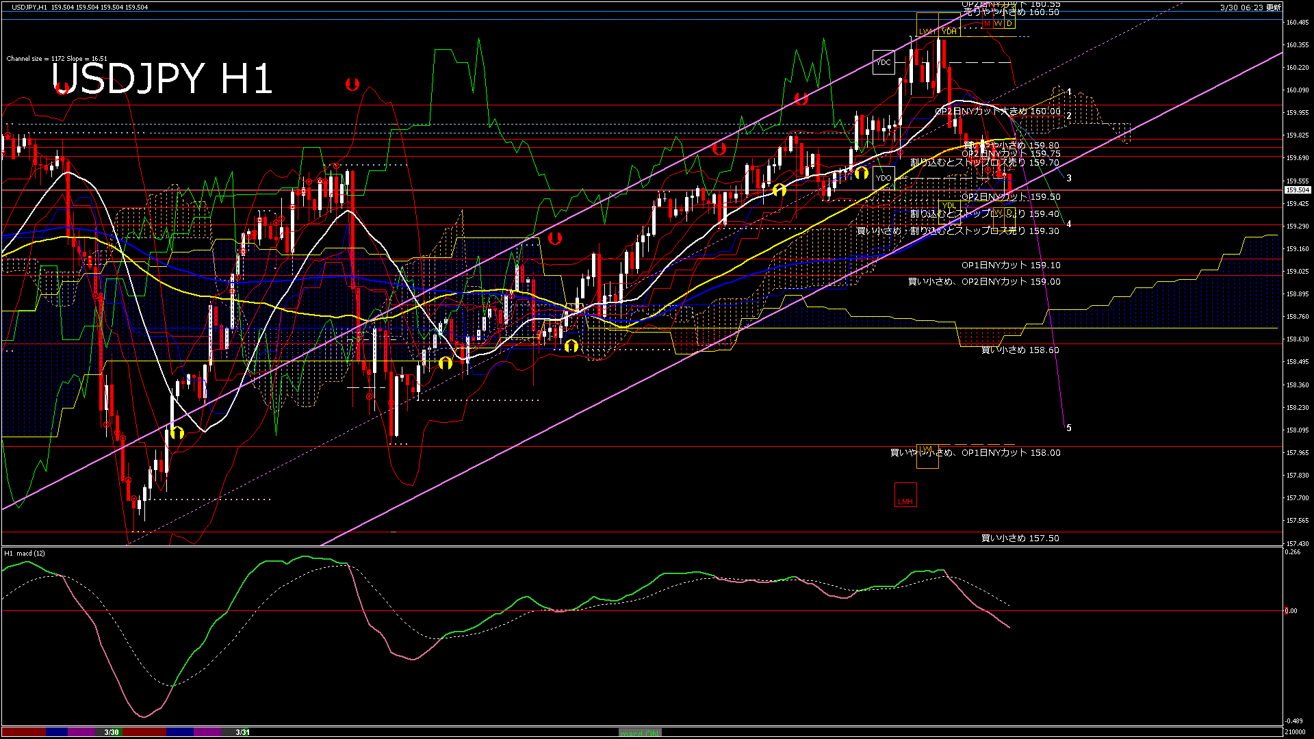Toggle the yellow D daily marker box at top
The height and width of the screenshot is (739, 1314).
(1009, 23)
